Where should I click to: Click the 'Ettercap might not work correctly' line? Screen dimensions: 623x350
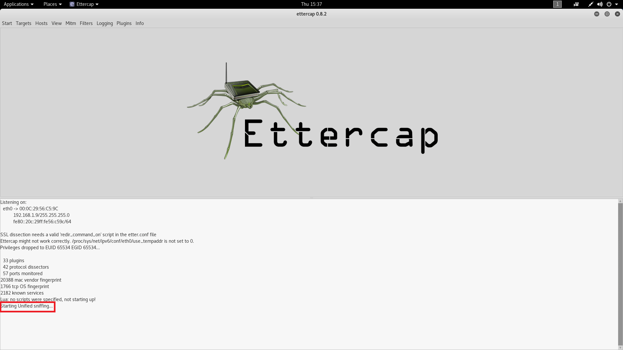(x=97, y=241)
